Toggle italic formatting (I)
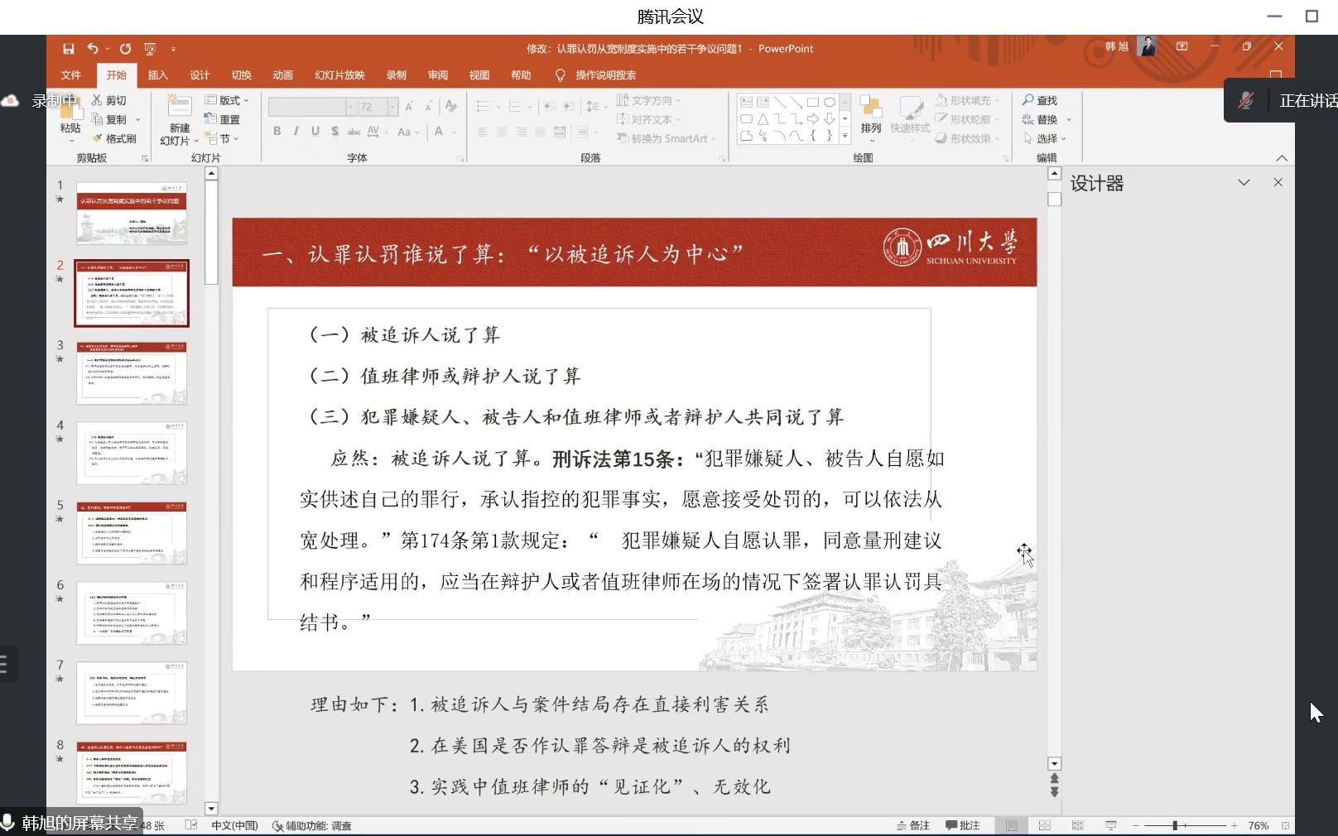This screenshot has height=836, width=1338. point(296,131)
